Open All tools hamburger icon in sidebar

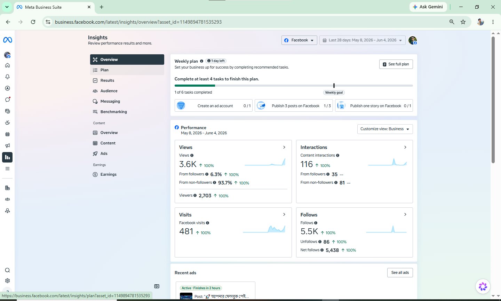click(x=7, y=169)
